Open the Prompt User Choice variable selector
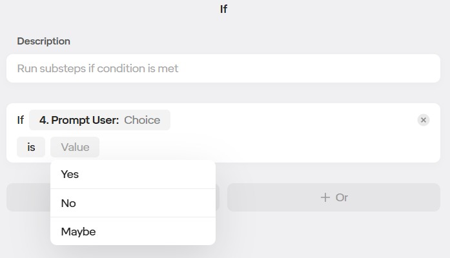This screenshot has height=258, width=450. 99,120
